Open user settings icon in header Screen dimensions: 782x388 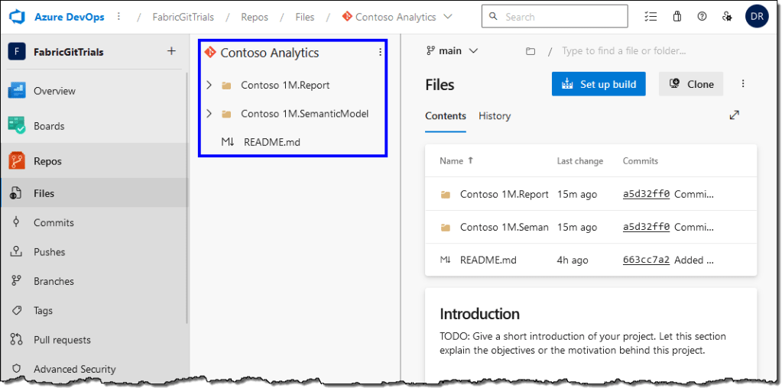pyautogui.click(x=727, y=17)
